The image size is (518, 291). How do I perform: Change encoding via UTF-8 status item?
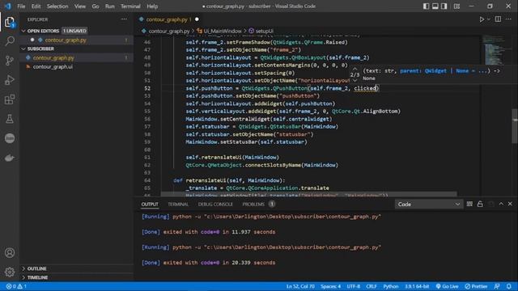353,286
